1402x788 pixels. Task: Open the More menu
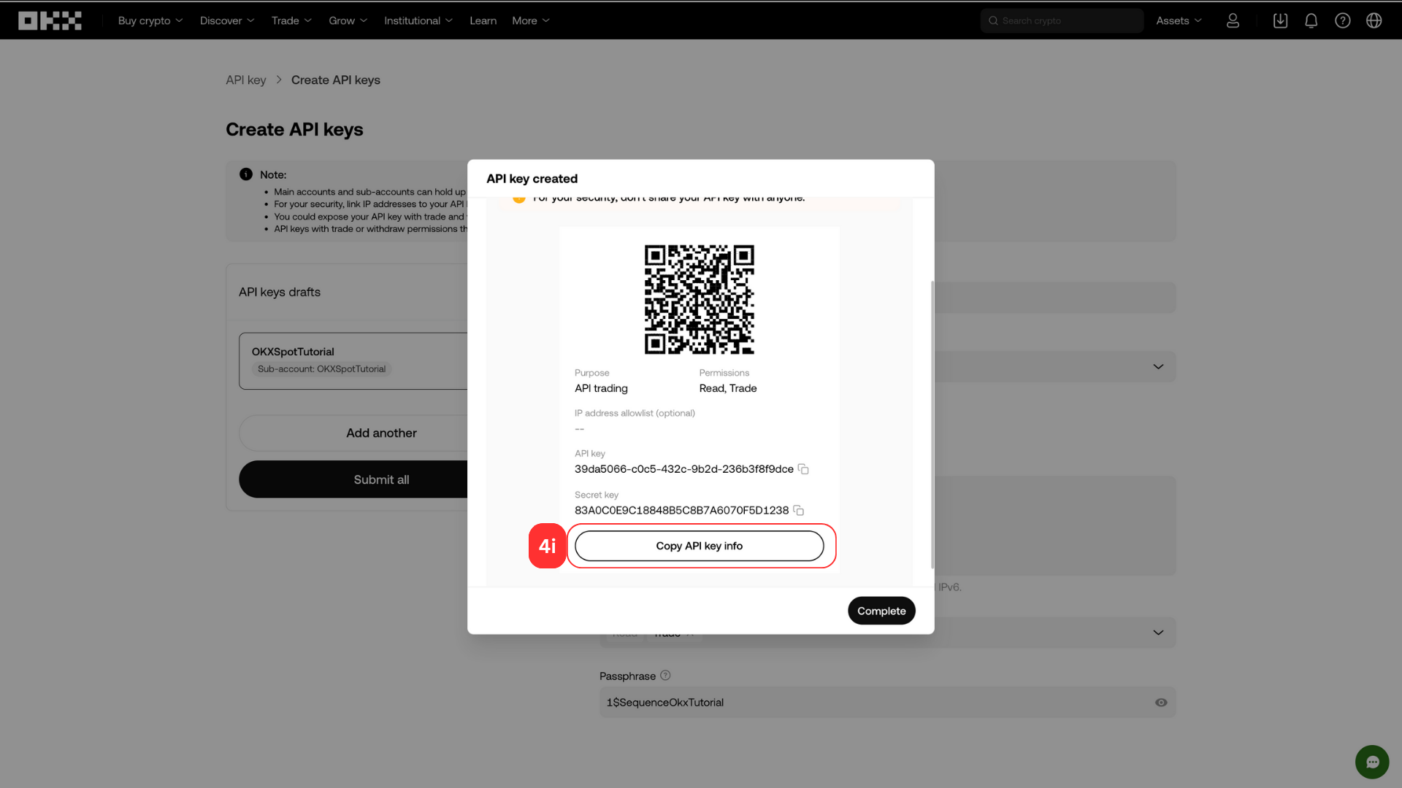(531, 20)
